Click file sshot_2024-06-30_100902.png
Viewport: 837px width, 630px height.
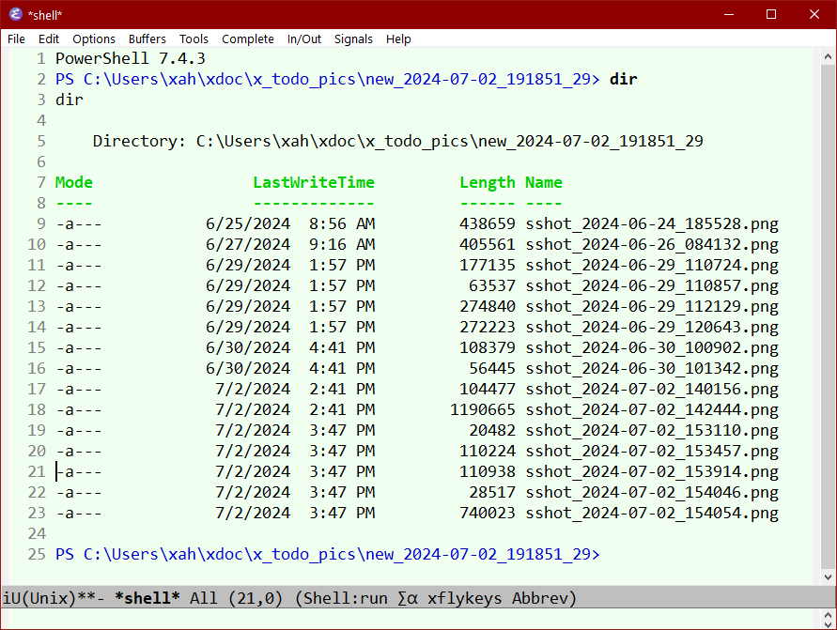coord(652,347)
